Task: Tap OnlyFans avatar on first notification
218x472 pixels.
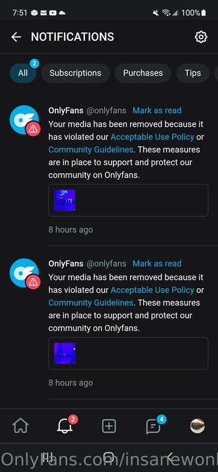Action: click(25, 120)
